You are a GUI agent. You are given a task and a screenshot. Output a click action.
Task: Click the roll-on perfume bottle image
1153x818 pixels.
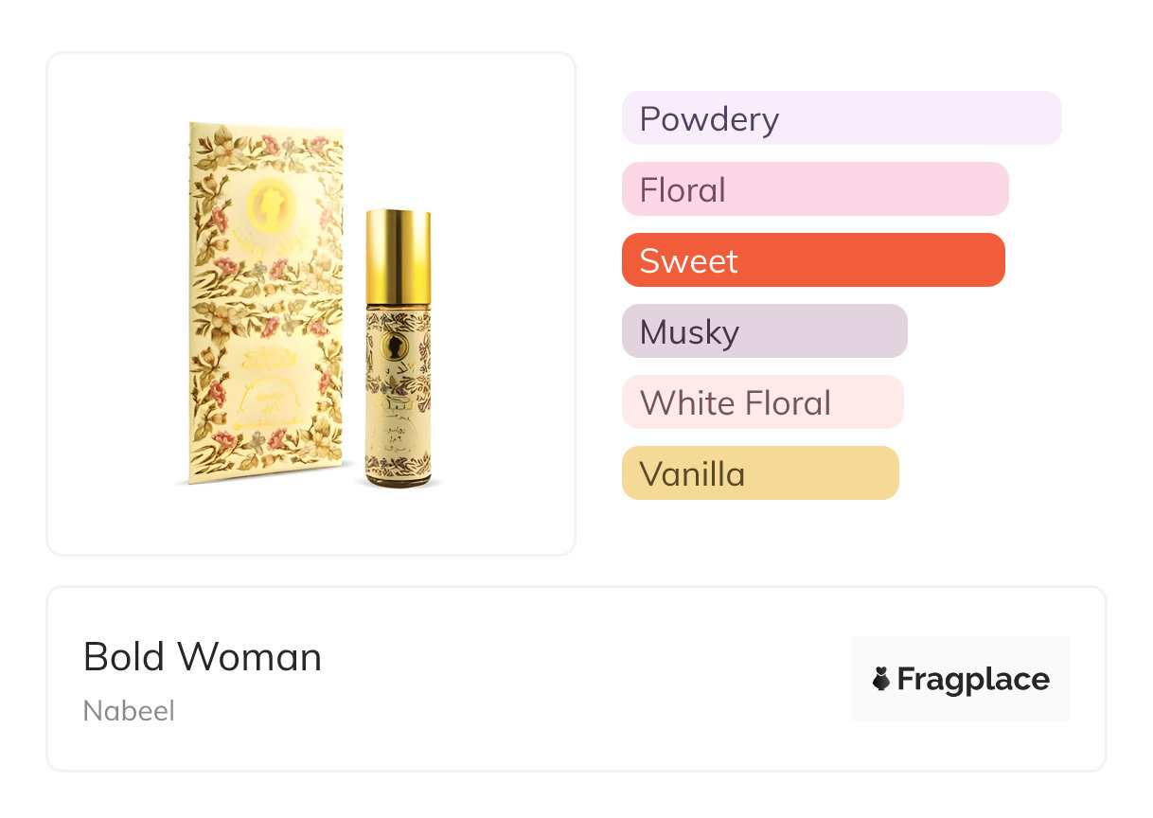point(398,348)
